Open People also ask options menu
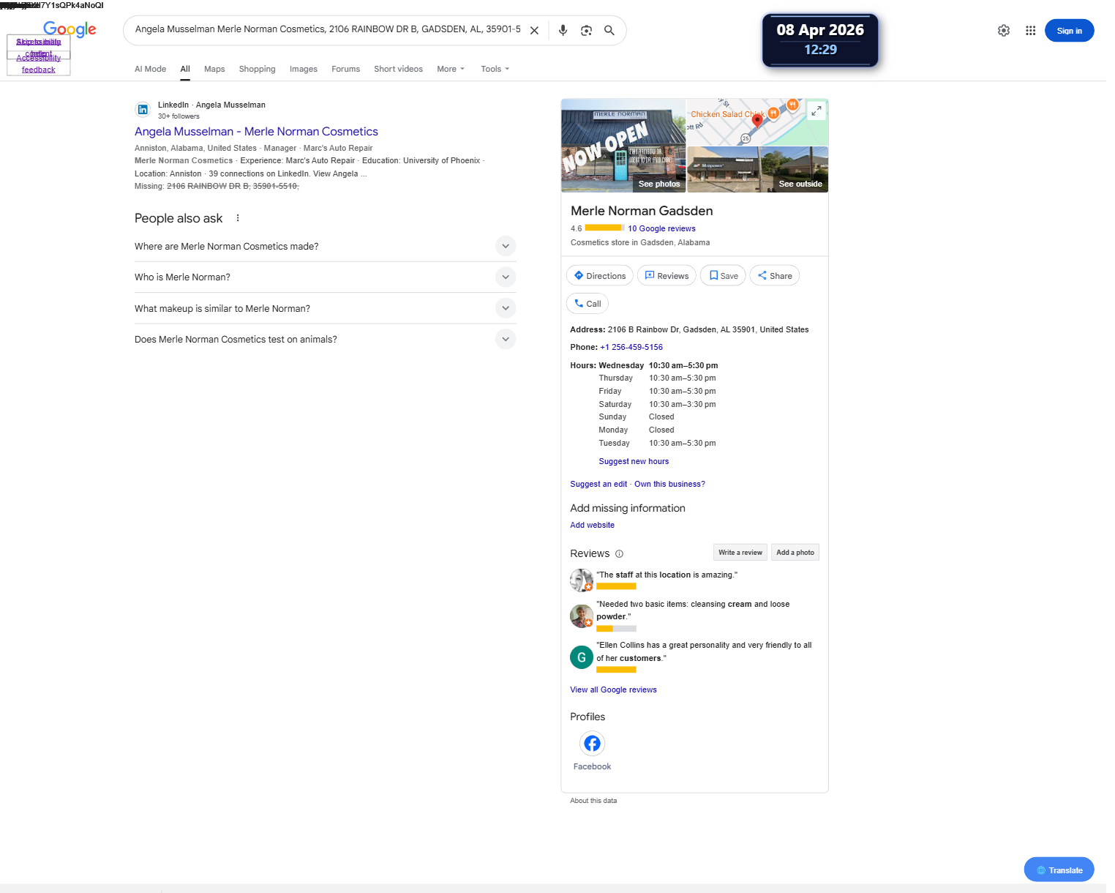The image size is (1115, 893). coord(238,218)
